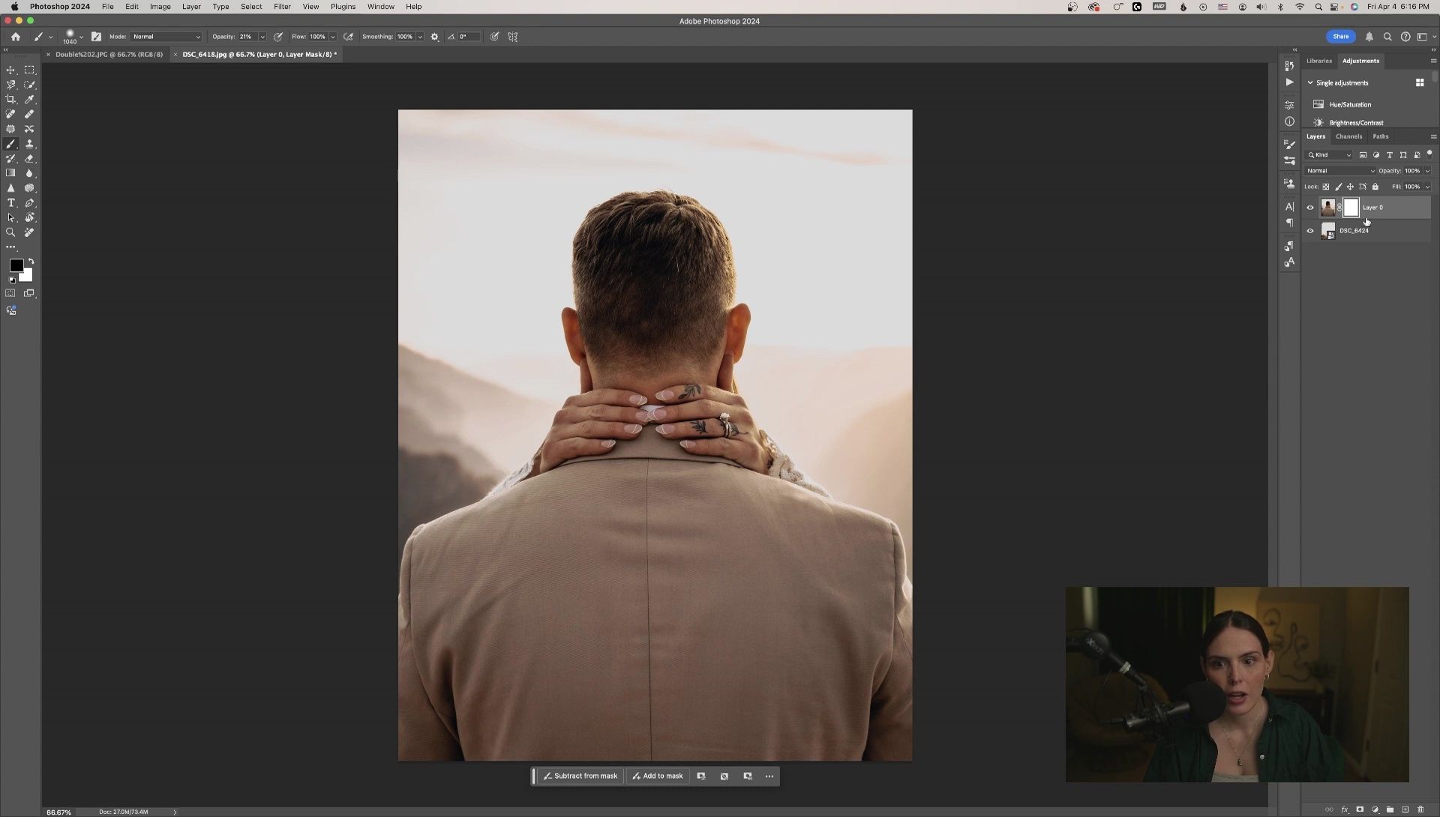Add layer mask icon at panel bottom

(x=1360, y=810)
